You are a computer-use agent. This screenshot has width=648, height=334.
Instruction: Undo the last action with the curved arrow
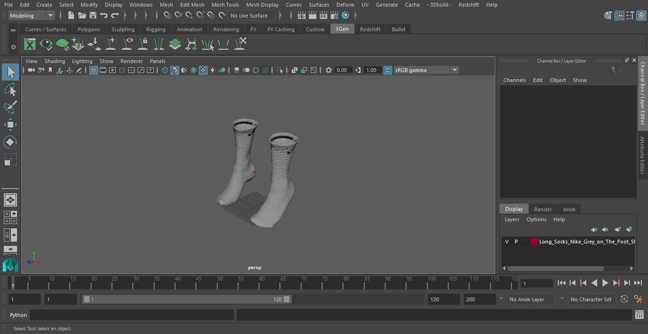point(104,16)
